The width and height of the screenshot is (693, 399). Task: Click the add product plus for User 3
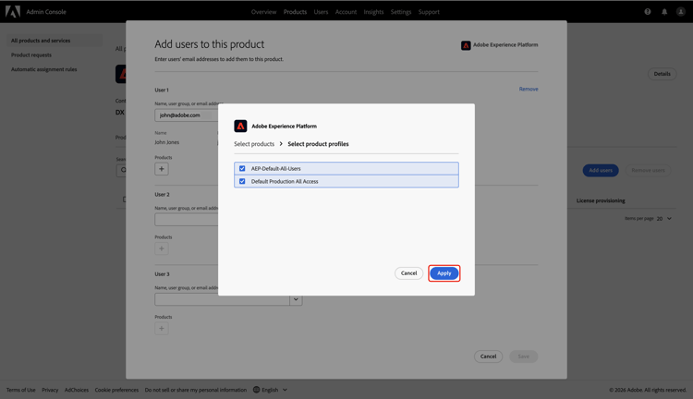coord(162,328)
